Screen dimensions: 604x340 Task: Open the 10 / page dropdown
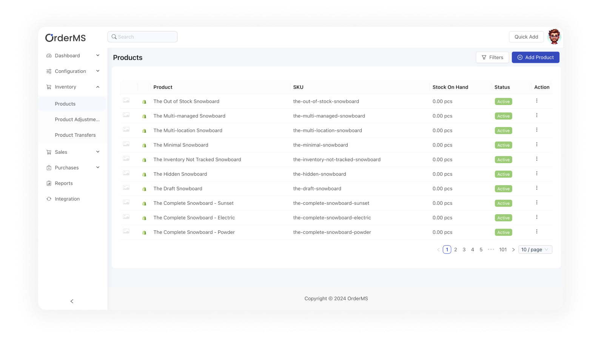[535, 249]
